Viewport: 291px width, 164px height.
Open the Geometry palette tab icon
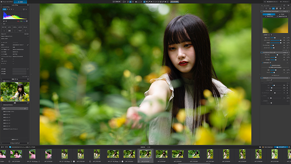point(277,8)
